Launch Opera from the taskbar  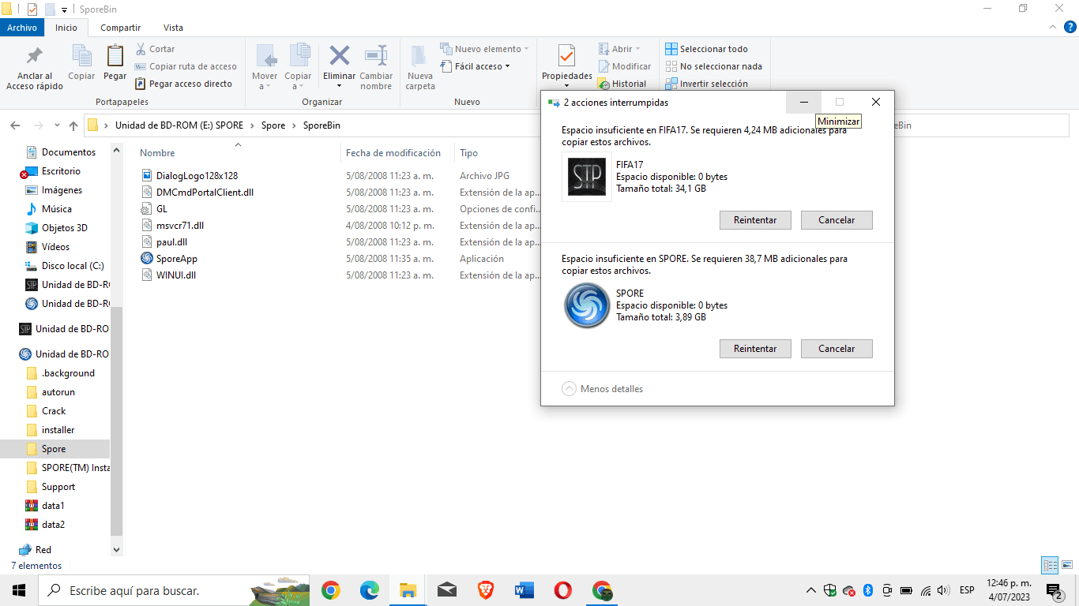(563, 590)
